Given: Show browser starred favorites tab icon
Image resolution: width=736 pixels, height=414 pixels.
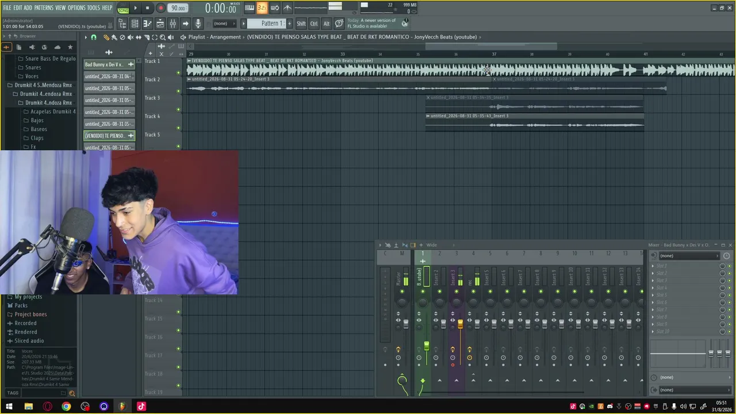Looking at the screenshot, I should click(x=70, y=47).
